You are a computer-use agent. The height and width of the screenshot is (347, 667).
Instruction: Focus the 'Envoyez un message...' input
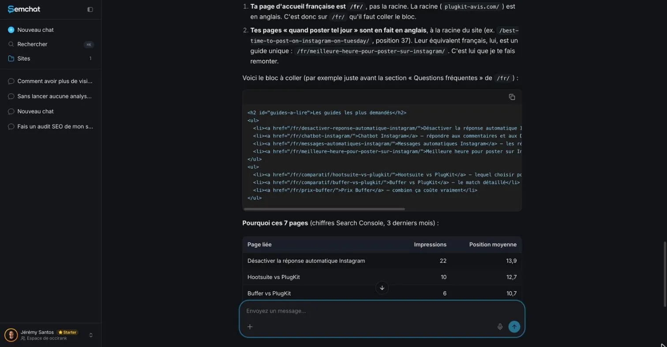pyautogui.click(x=382, y=311)
